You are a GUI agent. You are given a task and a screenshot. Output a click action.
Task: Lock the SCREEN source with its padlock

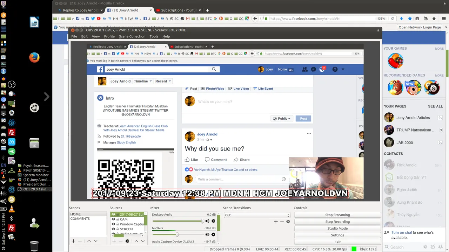coord(118,229)
